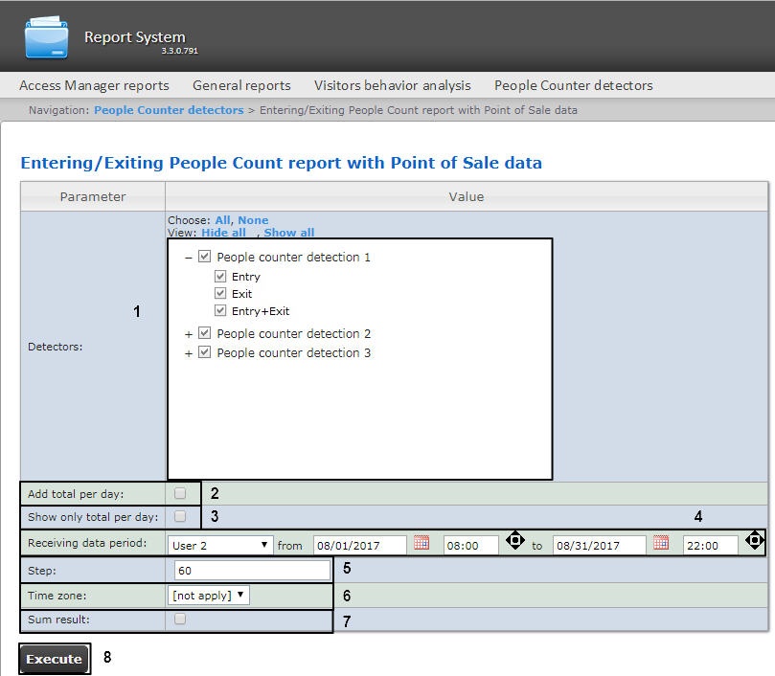
Task: Check the Sum result checkbox
Action: click(x=180, y=620)
